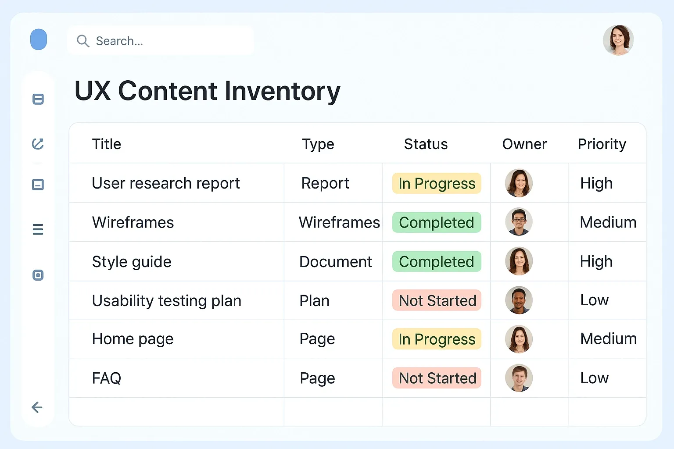This screenshot has width=674, height=449.
Task: Open the Usability testing plan entry
Action: [x=167, y=301]
